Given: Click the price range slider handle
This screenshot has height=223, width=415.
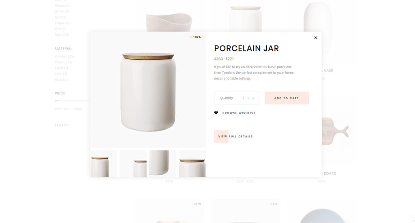Looking at the screenshot, I should tap(56, 101).
